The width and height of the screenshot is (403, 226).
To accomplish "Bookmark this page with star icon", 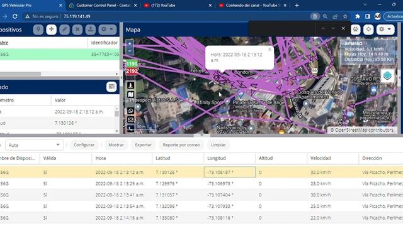I will click(345, 16).
